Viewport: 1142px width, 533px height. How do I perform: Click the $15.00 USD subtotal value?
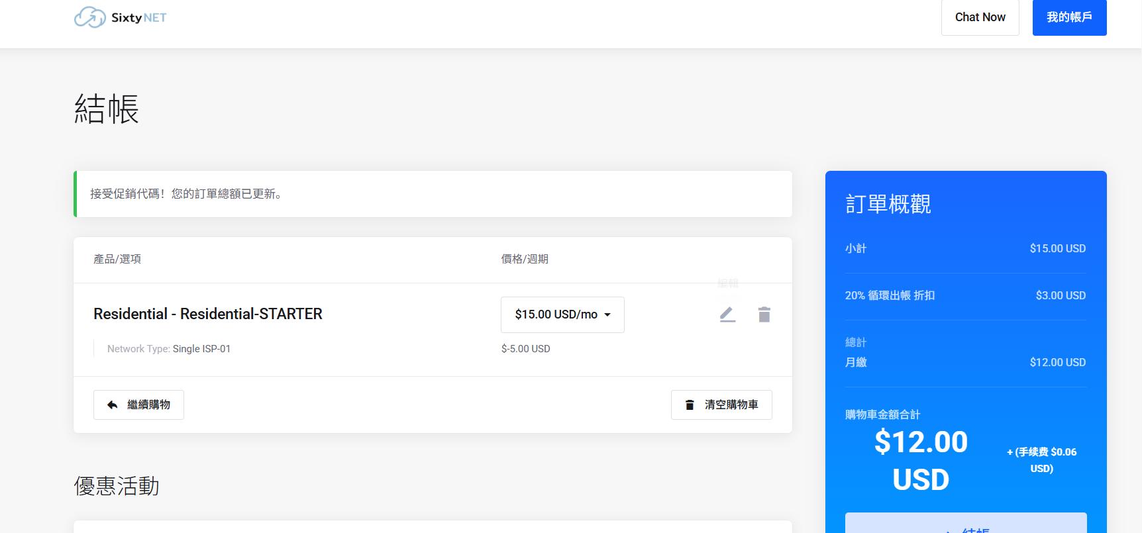pyautogui.click(x=1058, y=248)
